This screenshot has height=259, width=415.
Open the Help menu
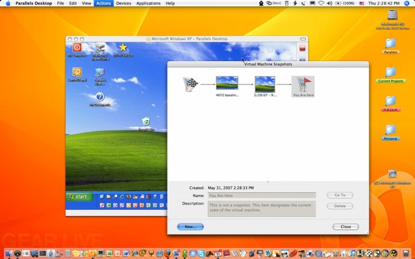170,3
